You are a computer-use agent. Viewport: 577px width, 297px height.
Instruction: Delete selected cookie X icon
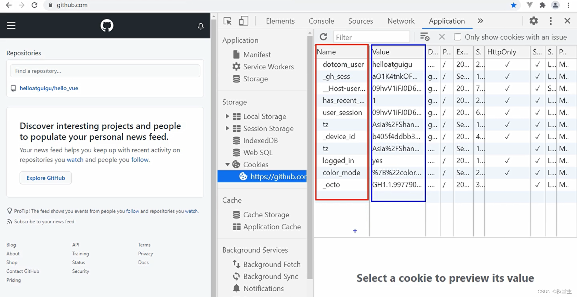pyautogui.click(x=442, y=37)
